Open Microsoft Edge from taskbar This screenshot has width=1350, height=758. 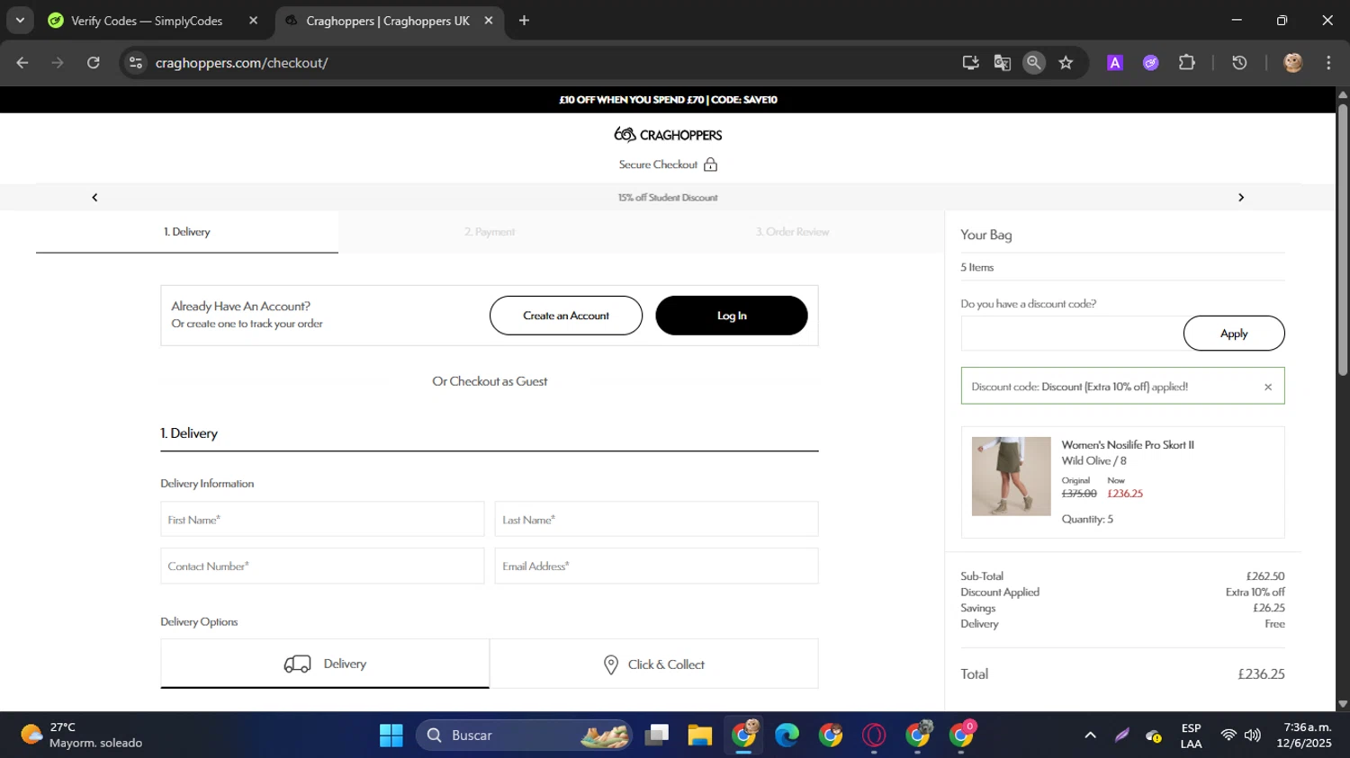787,736
